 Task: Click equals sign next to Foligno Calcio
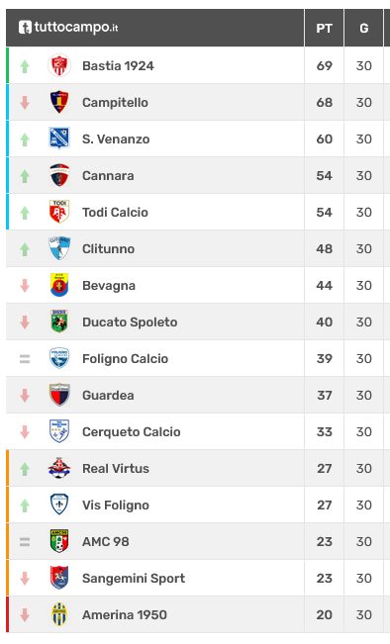(25, 359)
